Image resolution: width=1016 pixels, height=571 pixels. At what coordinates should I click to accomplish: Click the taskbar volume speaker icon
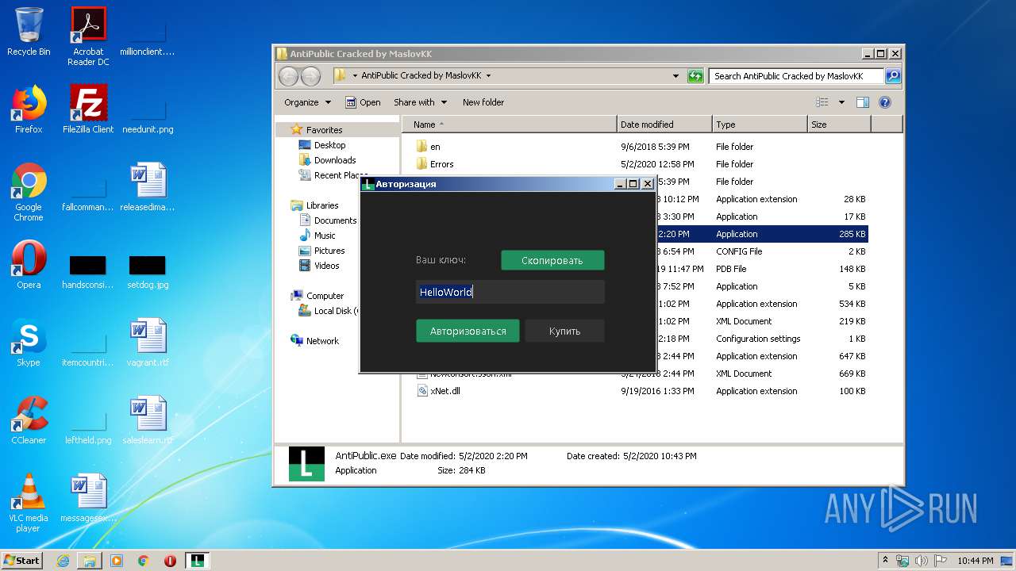pyautogui.click(x=922, y=561)
